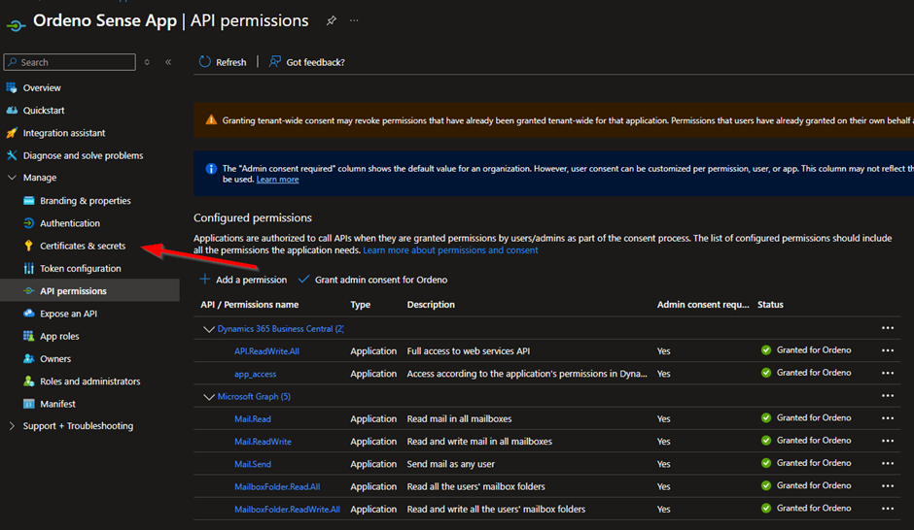The width and height of the screenshot is (914, 530).
Task: Click the Owners people icon
Action: [28, 358]
